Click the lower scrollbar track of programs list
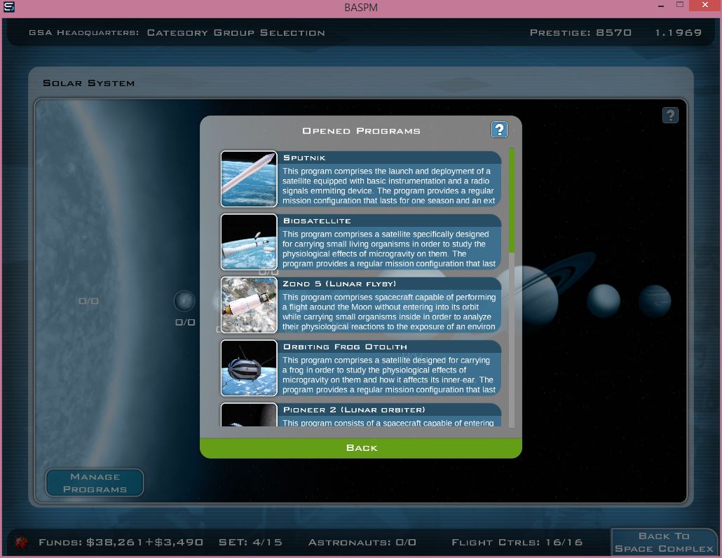The image size is (722, 558). (x=512, y=340)
